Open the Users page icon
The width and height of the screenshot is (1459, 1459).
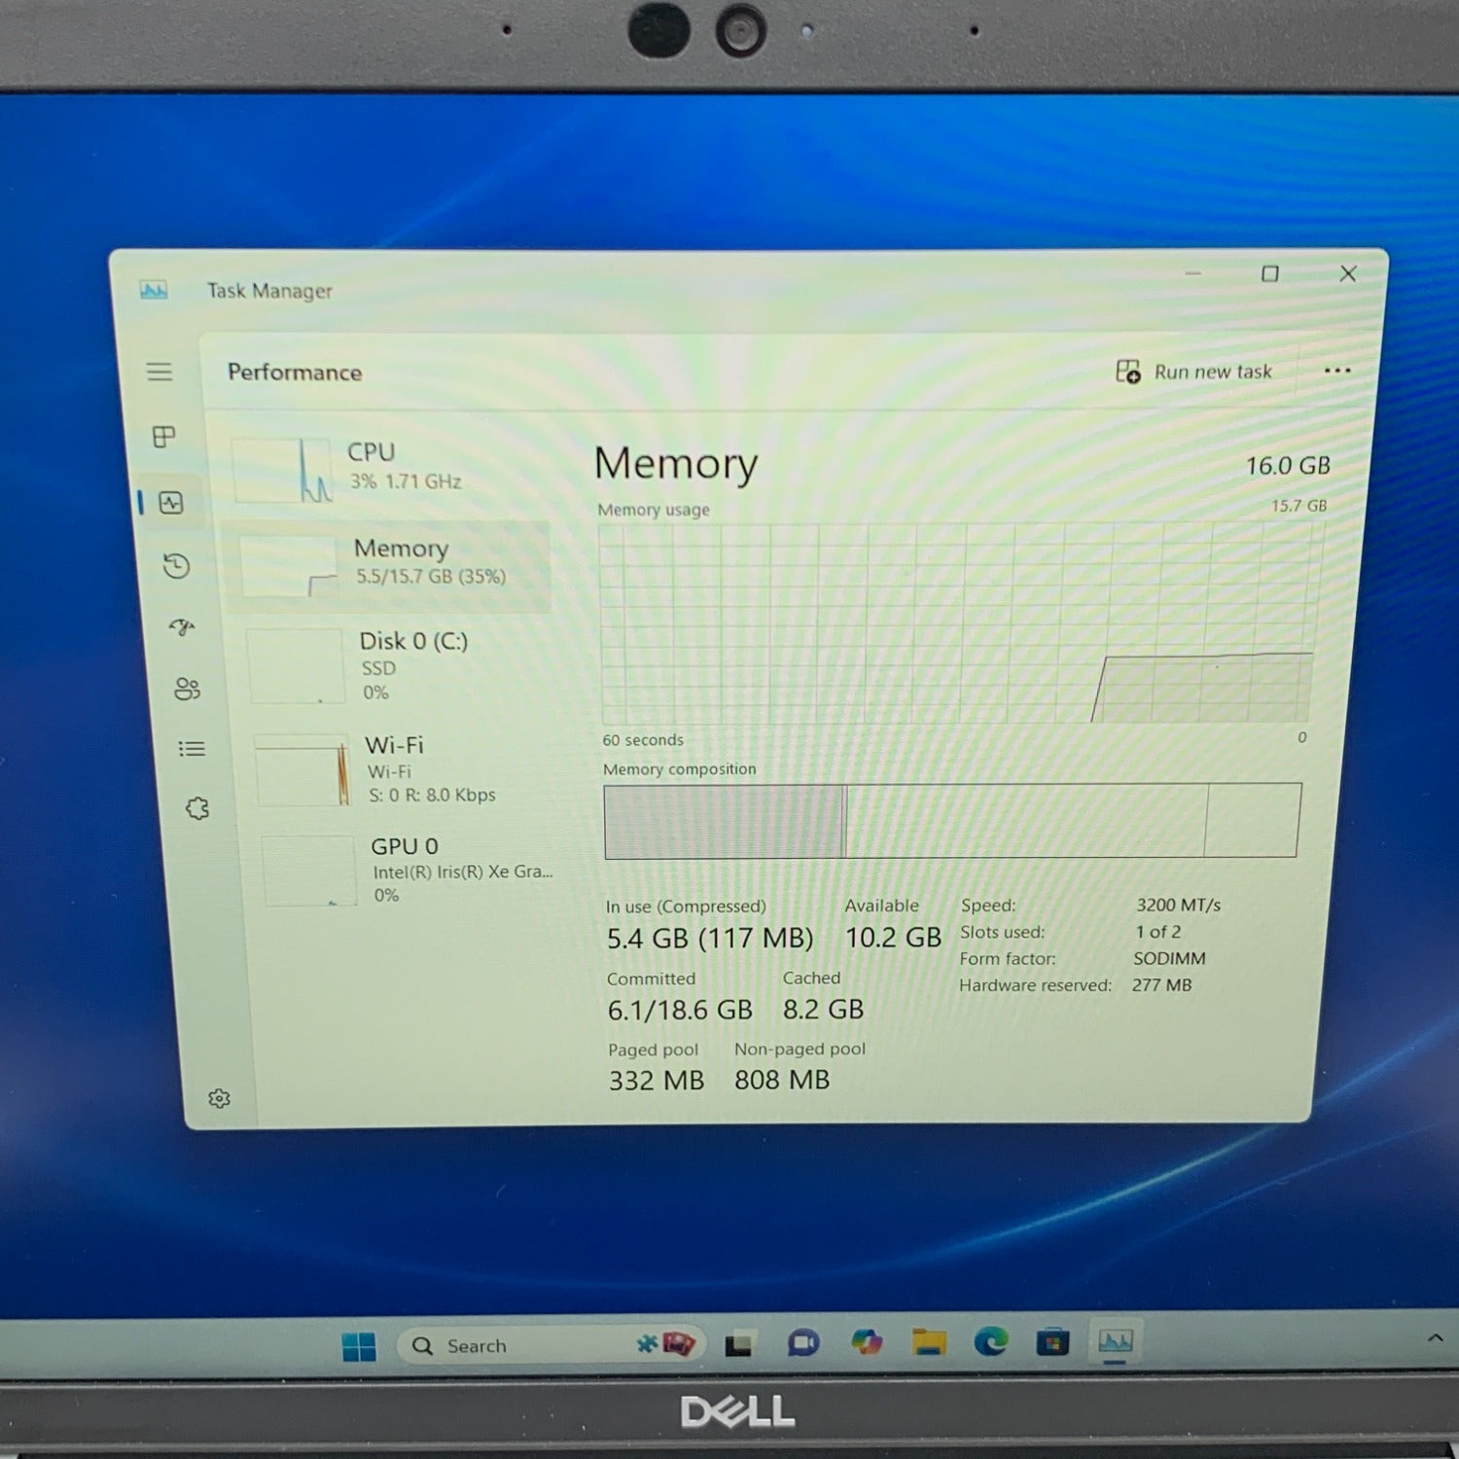pyautogui.click(x=187, y=689)
